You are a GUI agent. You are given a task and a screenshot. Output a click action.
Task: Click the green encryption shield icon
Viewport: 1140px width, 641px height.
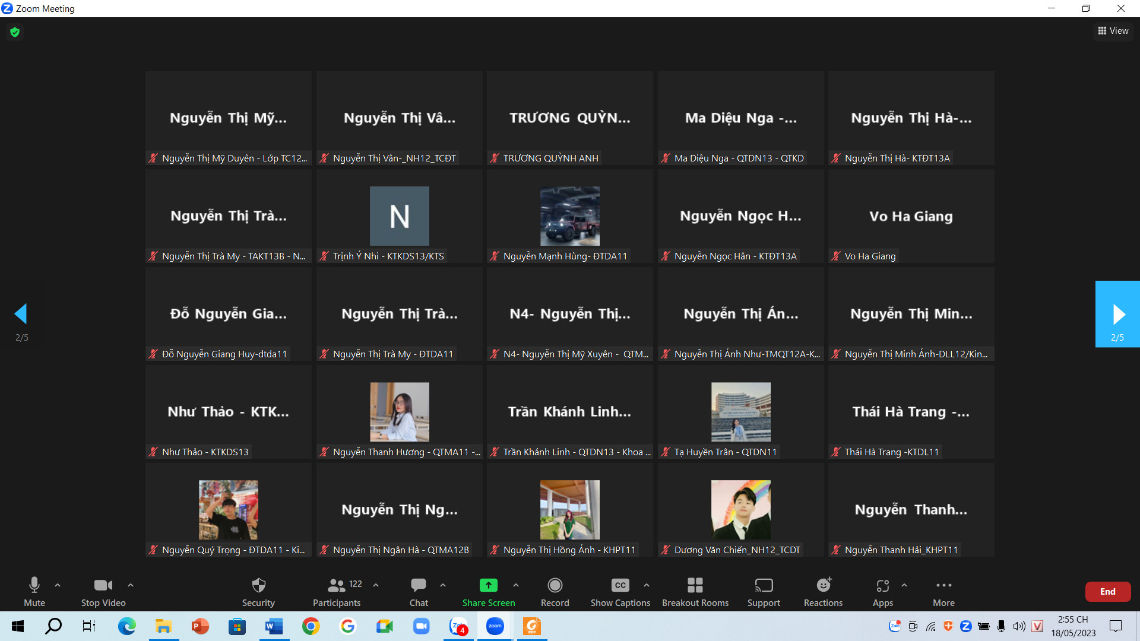(15, 32)
